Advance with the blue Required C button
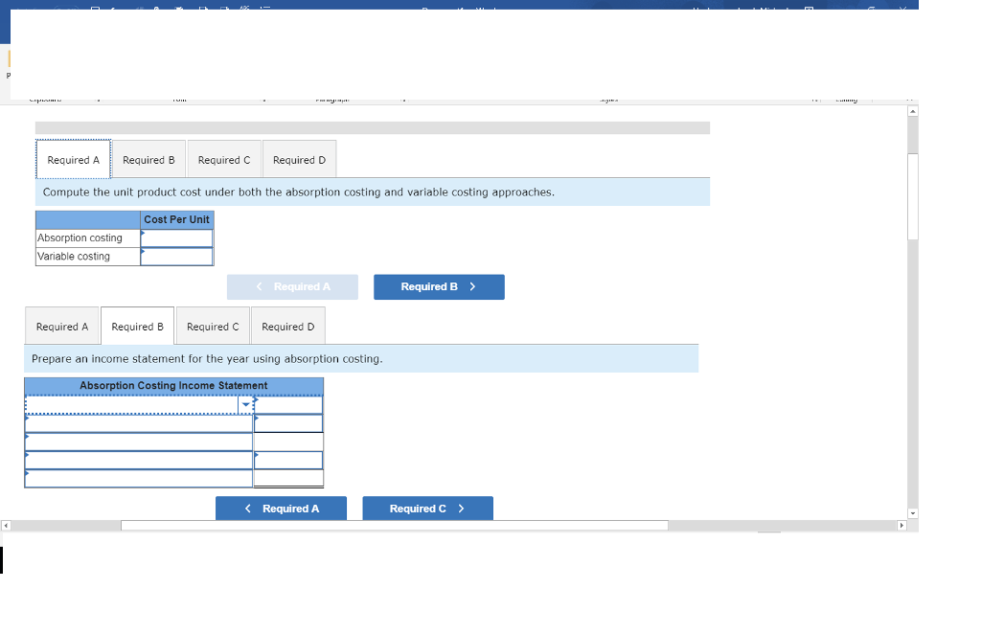The image size is (981, 634). click(x=428, y=509)
